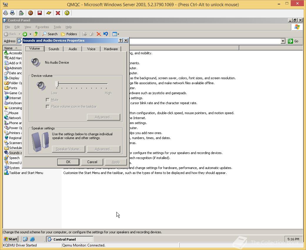Select the Internet Options list item

pos(13,98)
